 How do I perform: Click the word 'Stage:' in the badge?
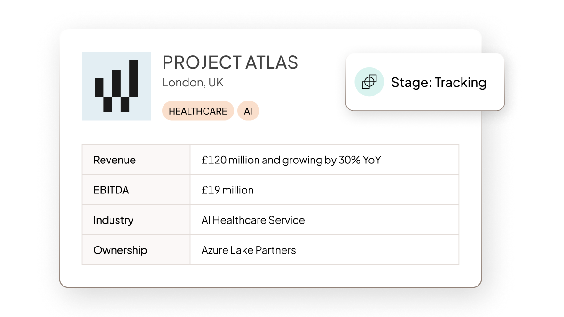[411, 83]
